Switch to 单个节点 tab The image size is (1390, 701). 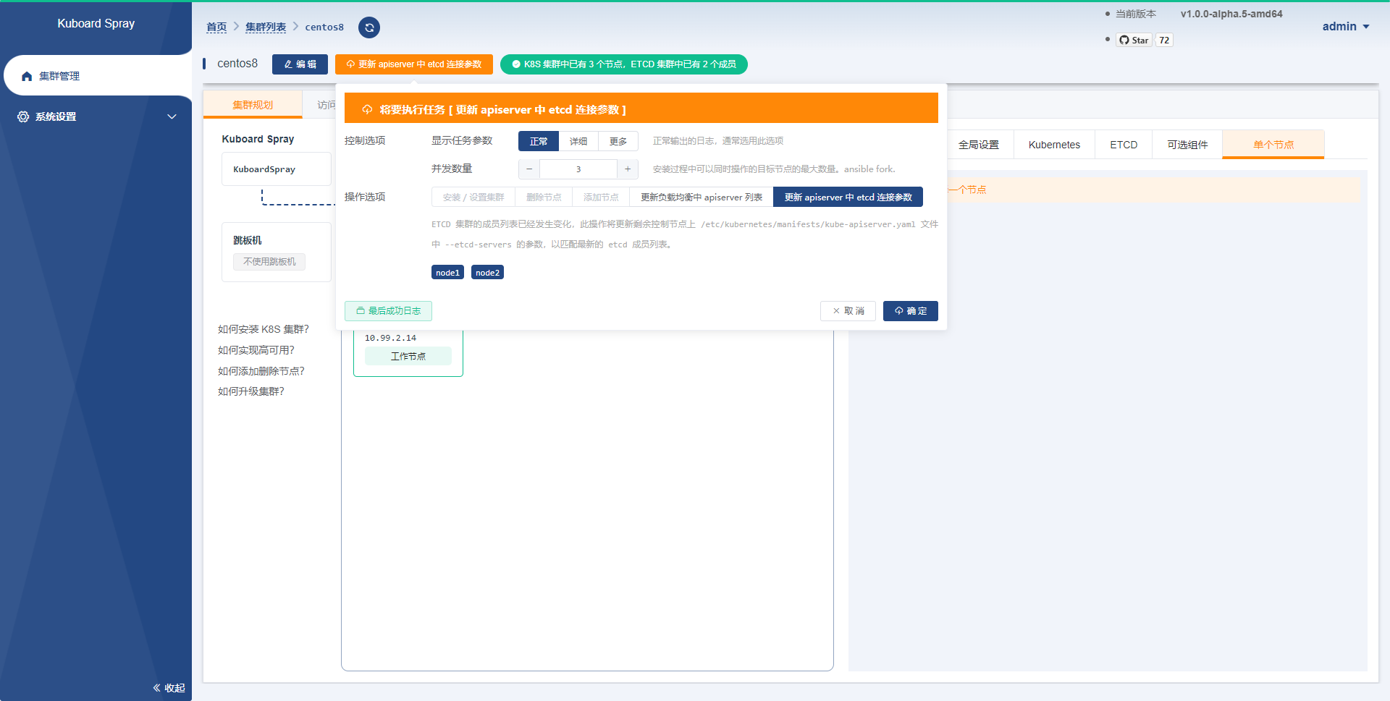coord(1273,145)
